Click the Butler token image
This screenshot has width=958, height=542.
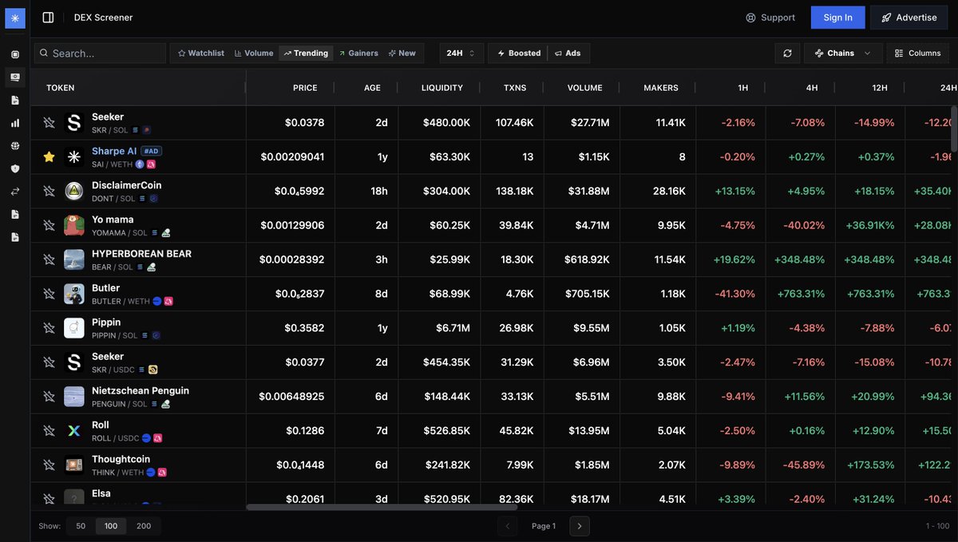(x=74, y=294)
